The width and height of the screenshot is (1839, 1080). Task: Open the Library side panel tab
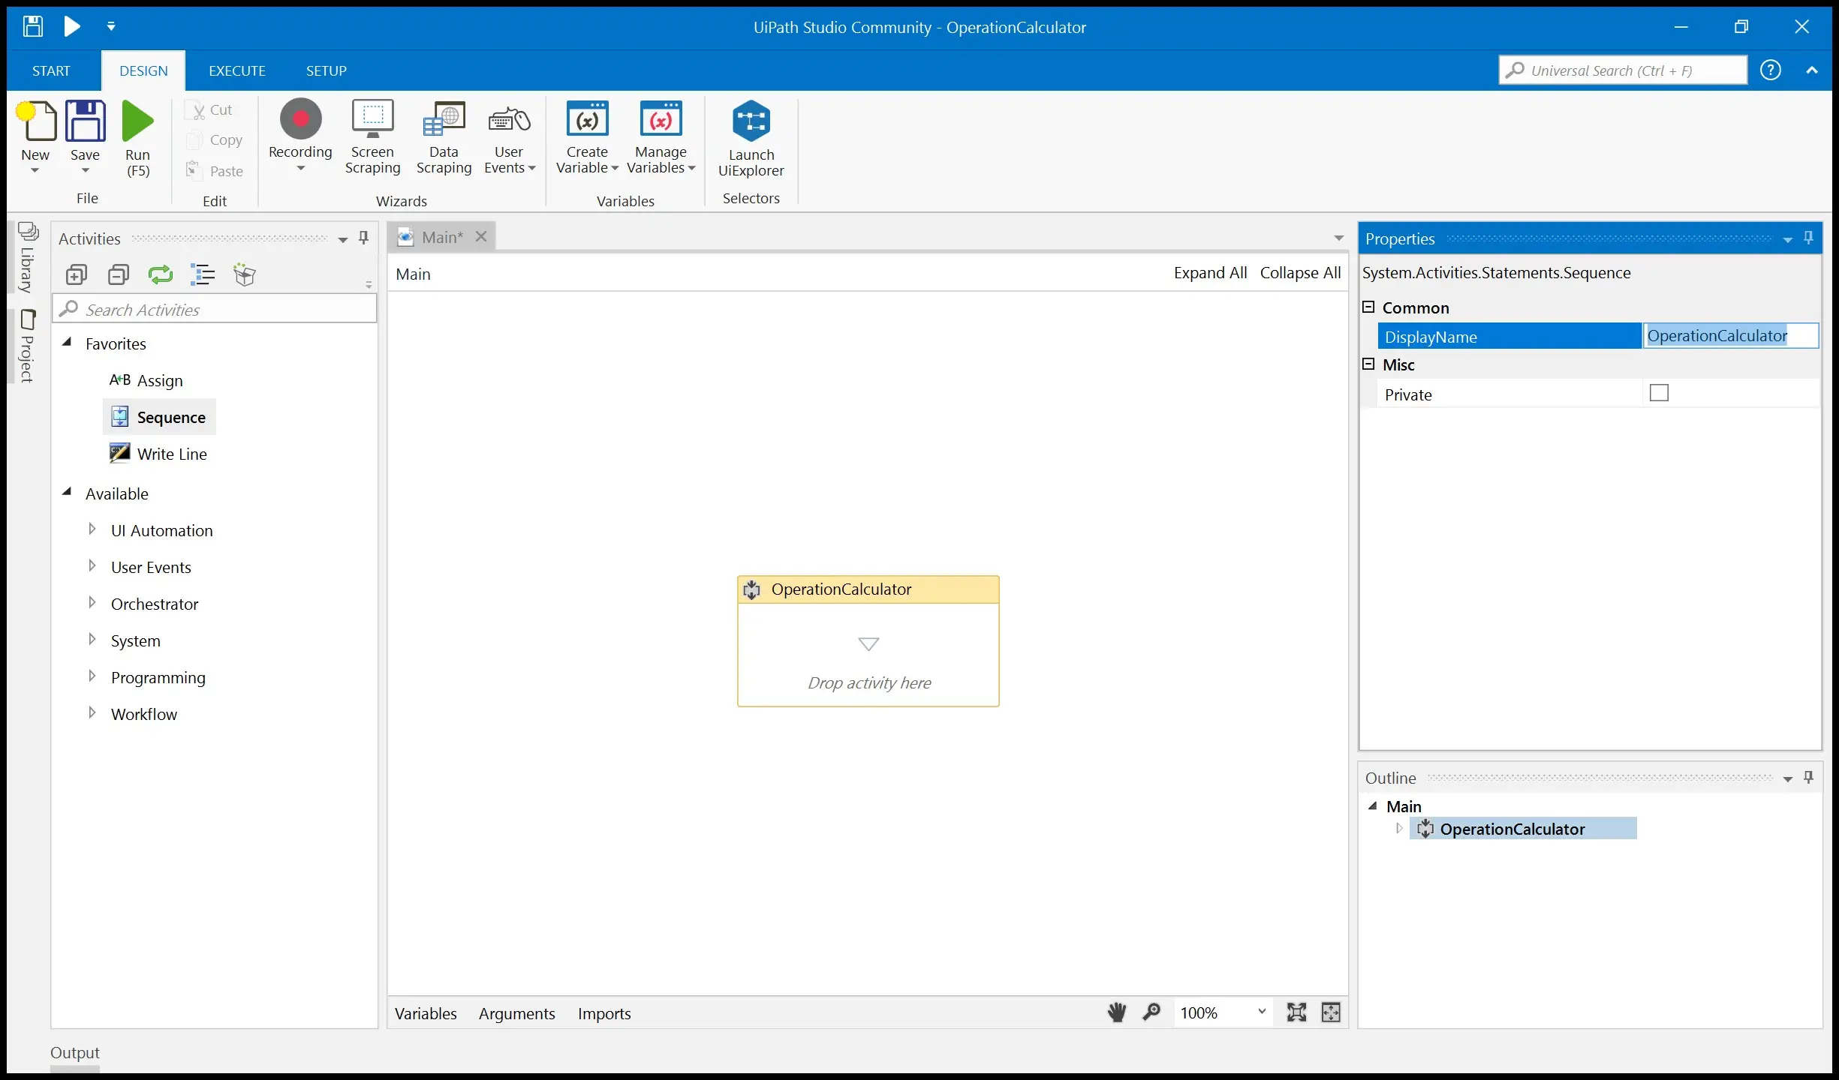coord(27,257)
